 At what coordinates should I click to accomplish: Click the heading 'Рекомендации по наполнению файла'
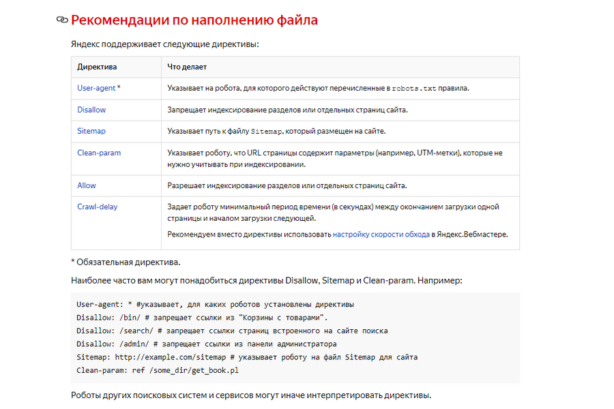coord(194,20)
